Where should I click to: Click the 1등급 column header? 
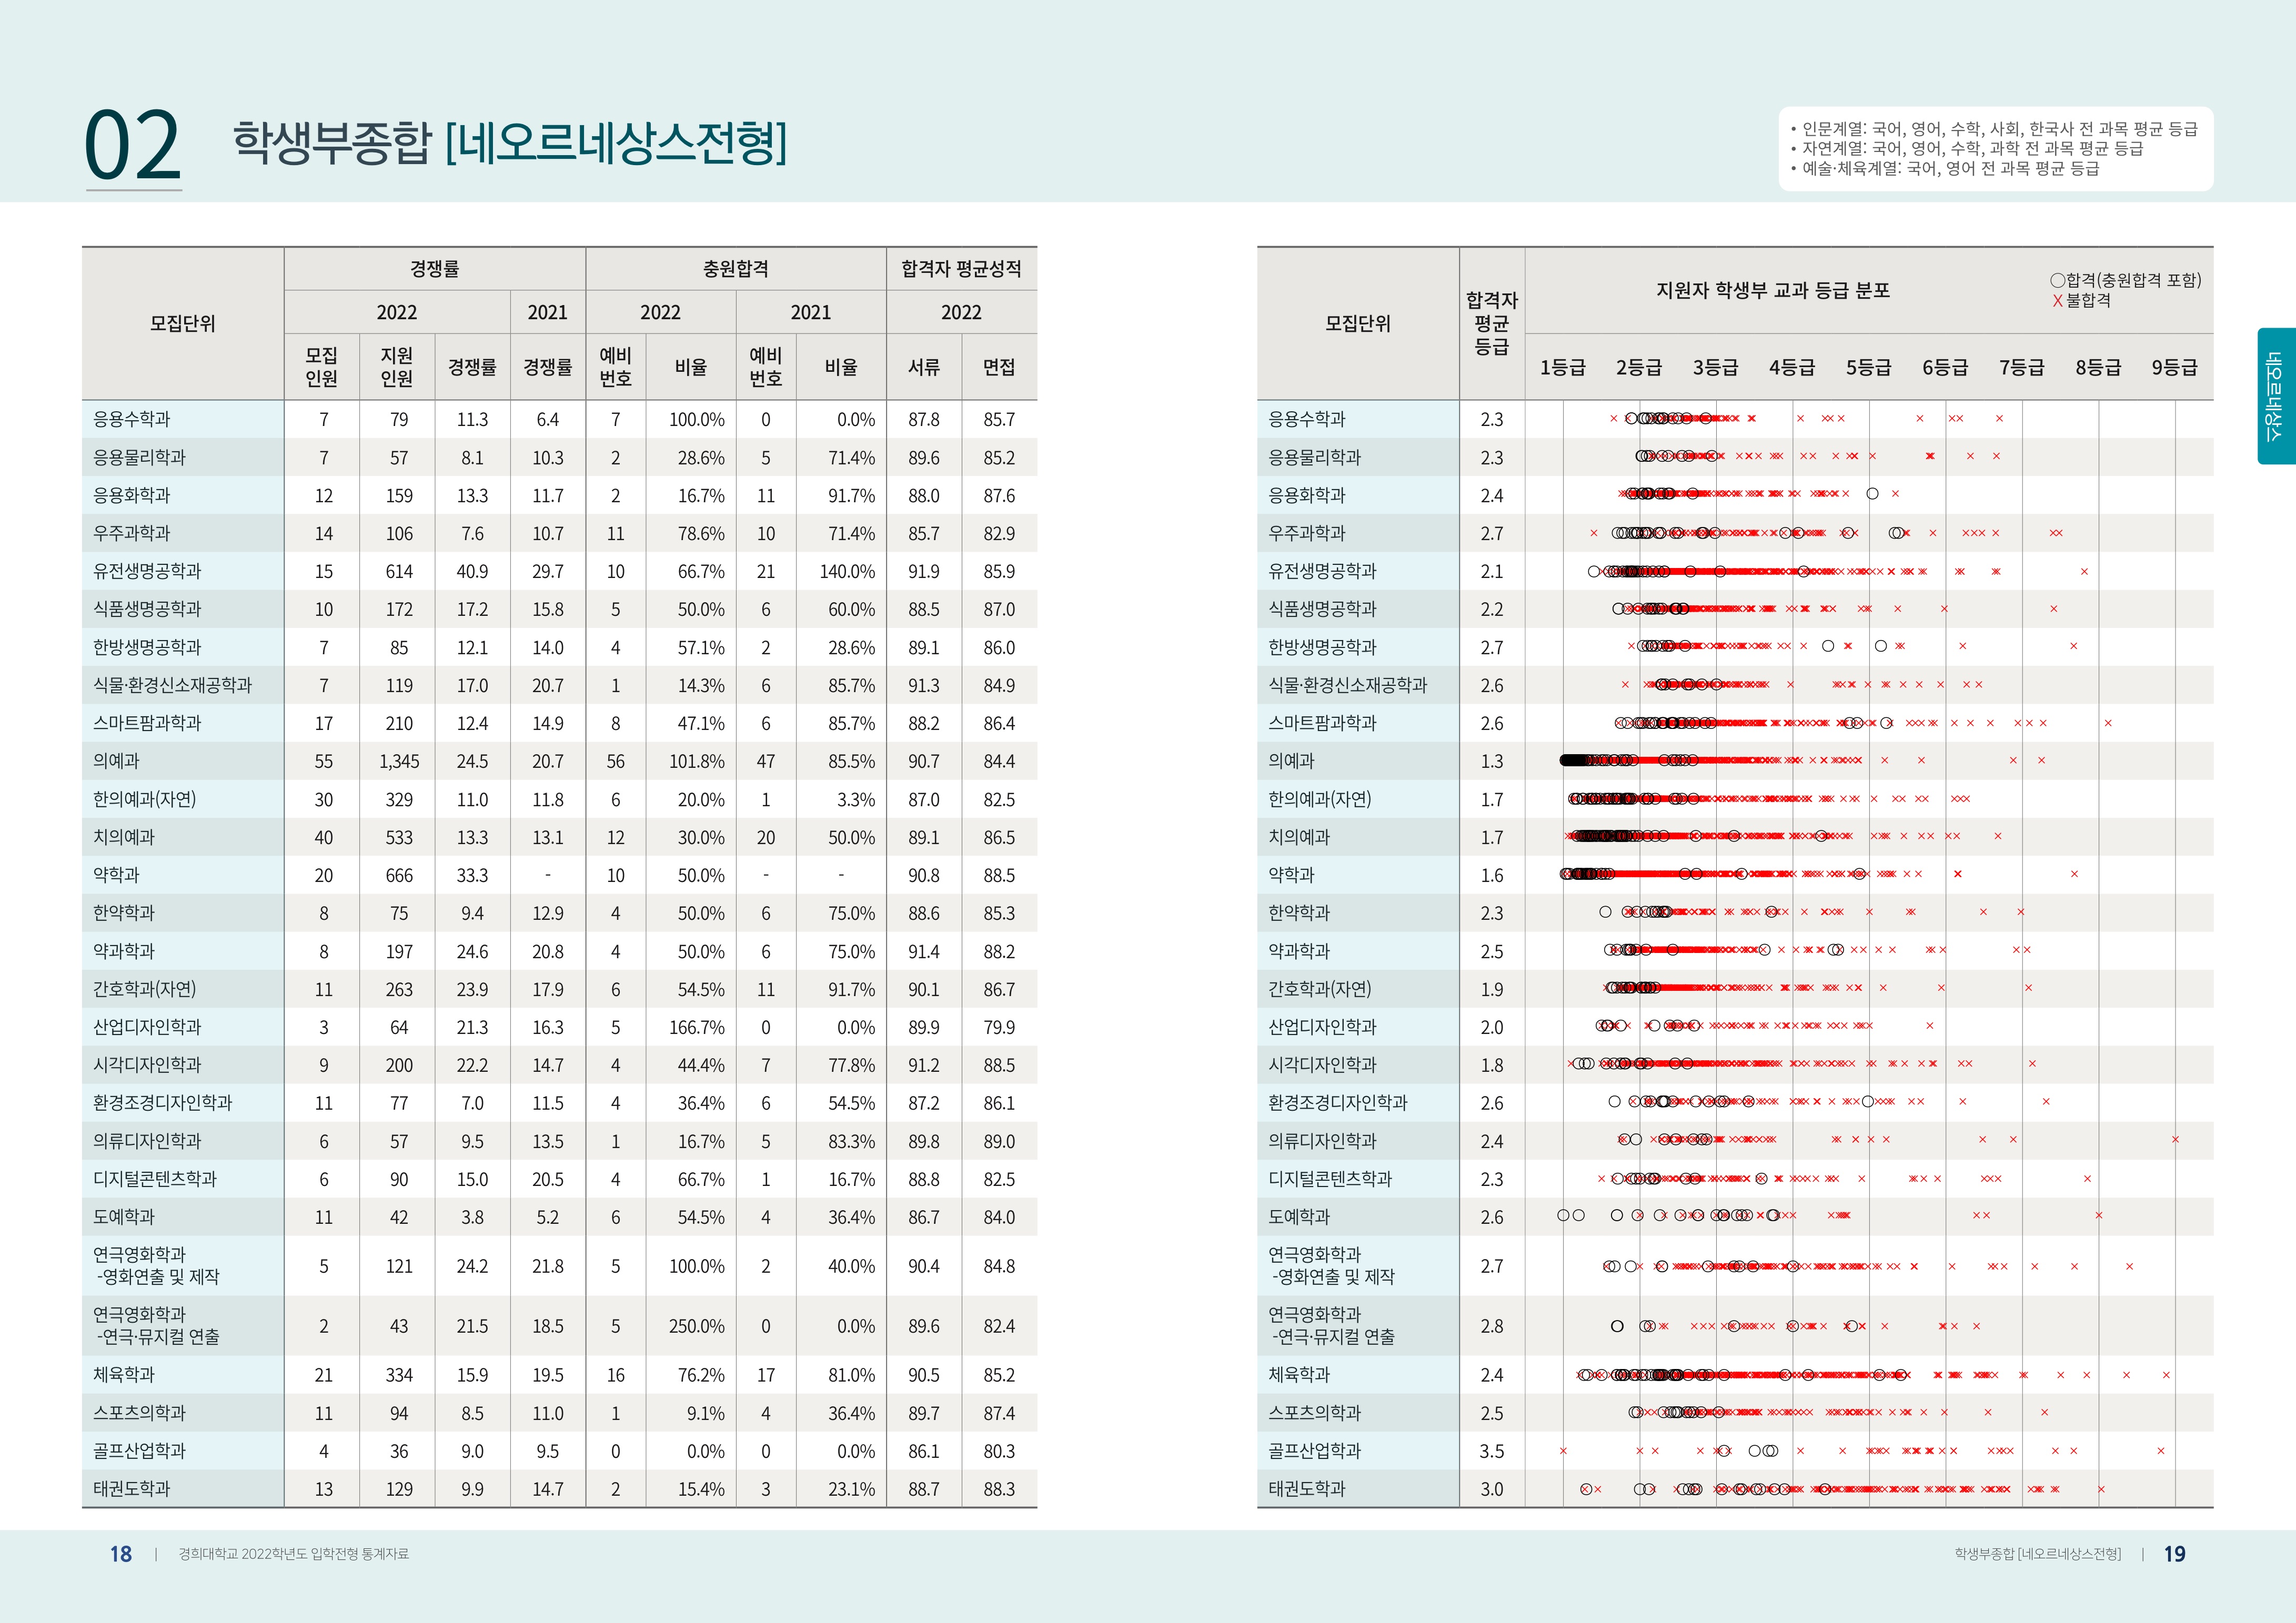1562,368
